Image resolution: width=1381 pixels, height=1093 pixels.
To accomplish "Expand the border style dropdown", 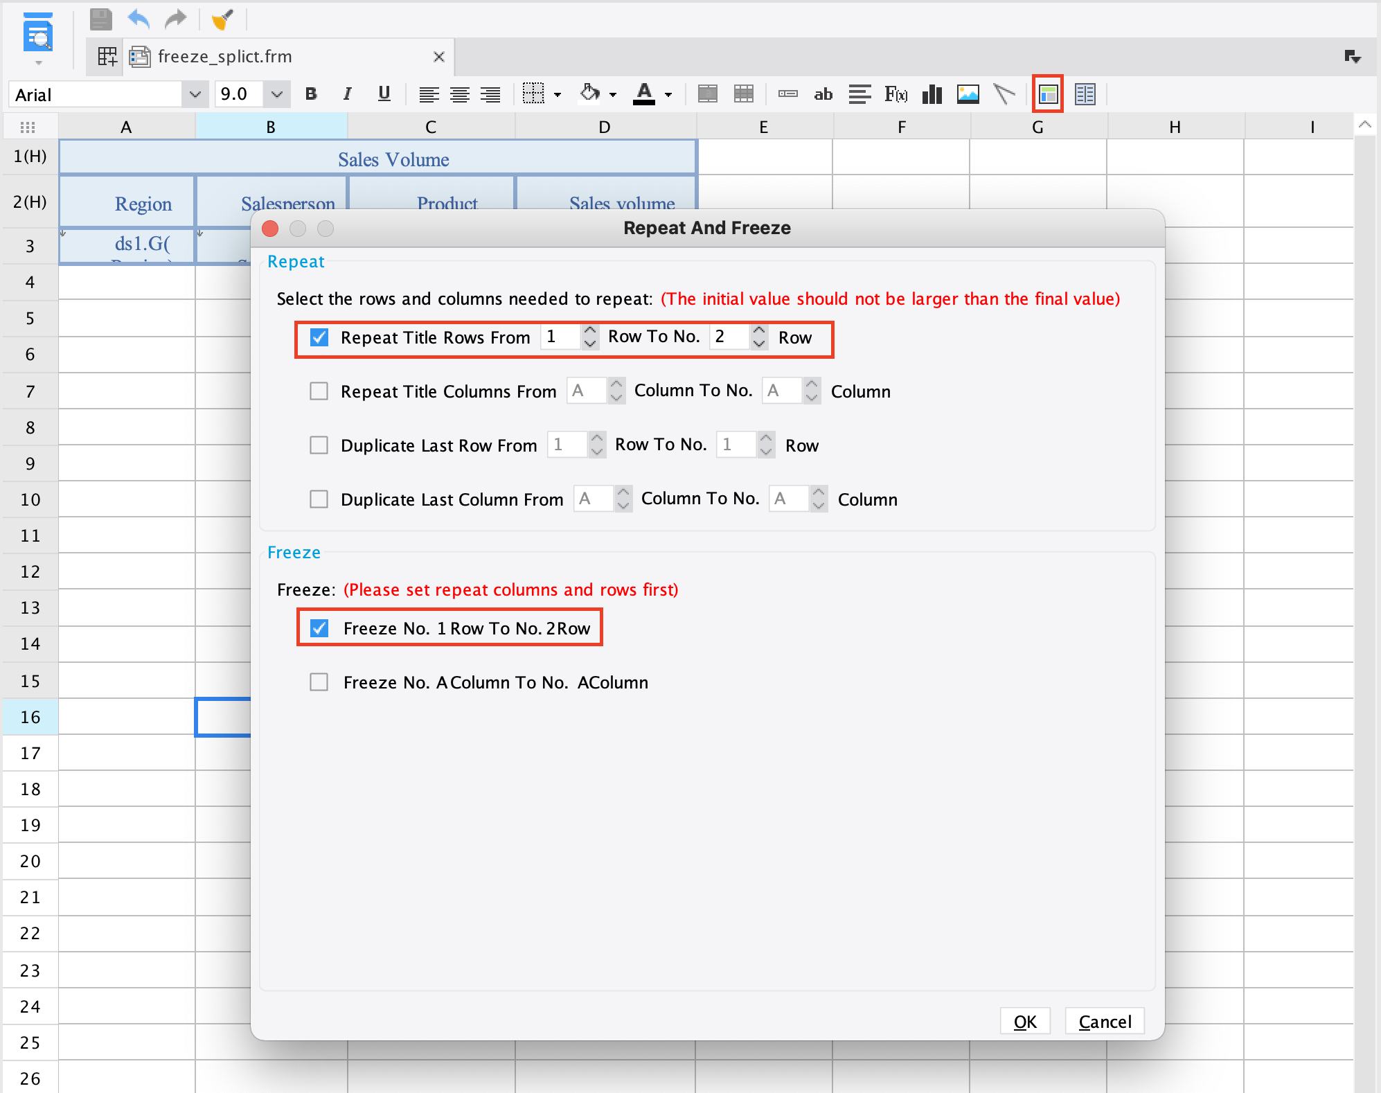I will (x=558, y=94).
